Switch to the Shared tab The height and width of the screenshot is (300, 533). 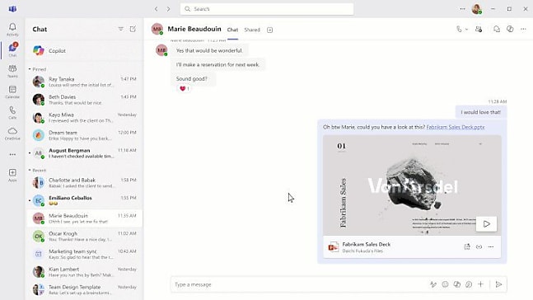(252, 30)
